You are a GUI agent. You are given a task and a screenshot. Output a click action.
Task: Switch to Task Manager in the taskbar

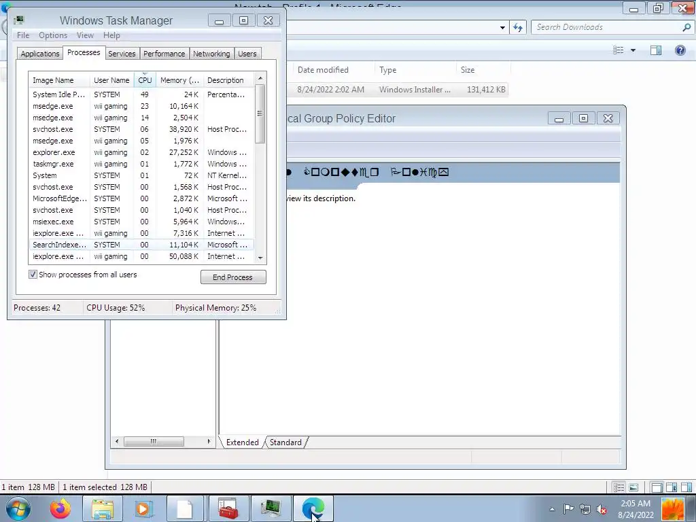click(x=271, y=508)
